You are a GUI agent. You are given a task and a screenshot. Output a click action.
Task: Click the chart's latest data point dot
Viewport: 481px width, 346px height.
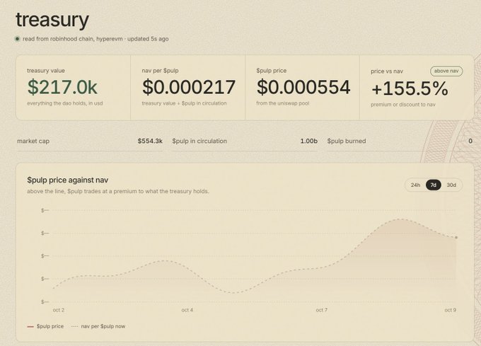[456, 238]
